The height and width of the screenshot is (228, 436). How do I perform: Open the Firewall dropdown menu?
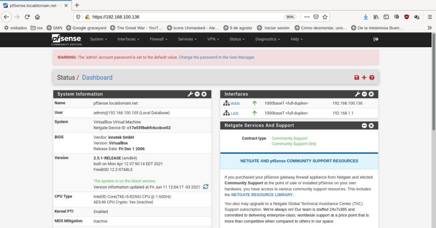click(x=158, y=39)
